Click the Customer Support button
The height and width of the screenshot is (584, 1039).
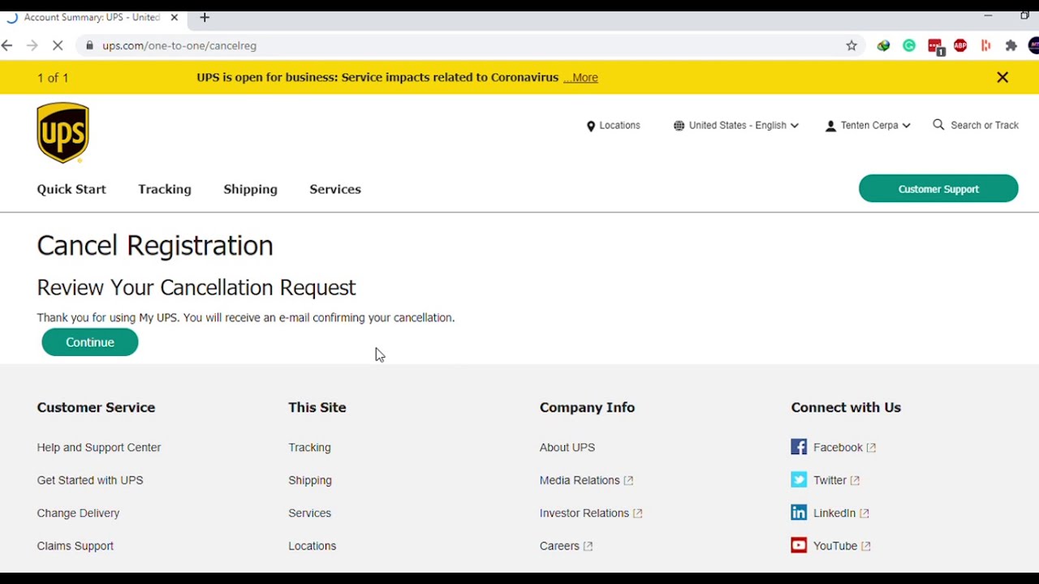click(x=938, y=189)
